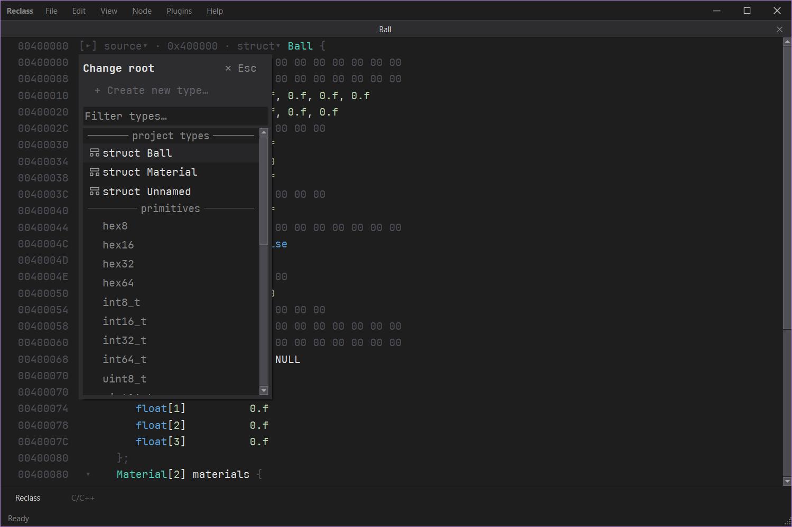Click the address 0040004C

pos(43,244)
